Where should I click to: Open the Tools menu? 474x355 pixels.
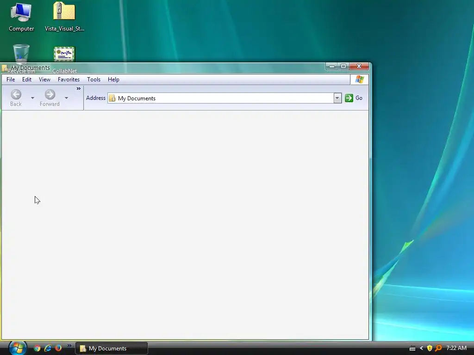coord(94,80)
